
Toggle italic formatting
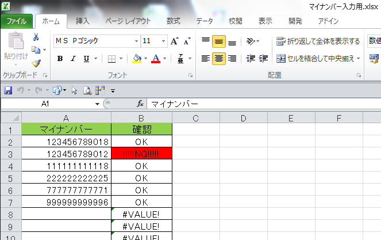click(73, 59)
